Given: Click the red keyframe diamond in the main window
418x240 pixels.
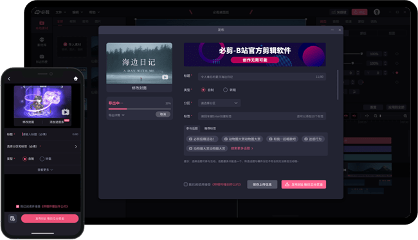Looking at the screenshot, I should (x=397, y=73).
